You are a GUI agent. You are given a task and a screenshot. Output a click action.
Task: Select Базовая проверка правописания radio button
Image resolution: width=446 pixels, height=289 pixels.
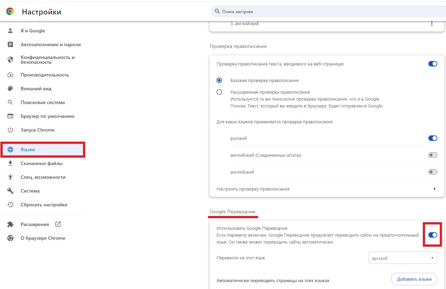[x=219, y=80]
